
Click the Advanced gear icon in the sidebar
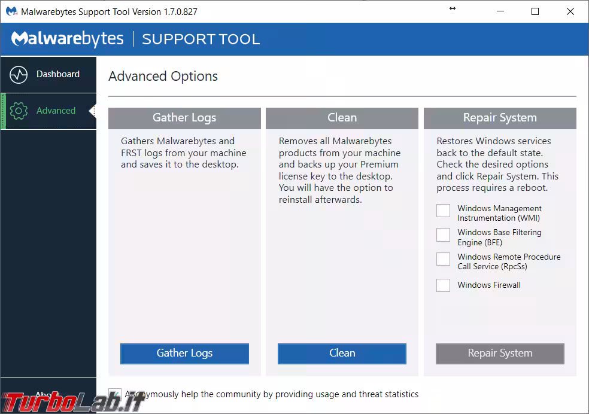[x=19, y=111]
